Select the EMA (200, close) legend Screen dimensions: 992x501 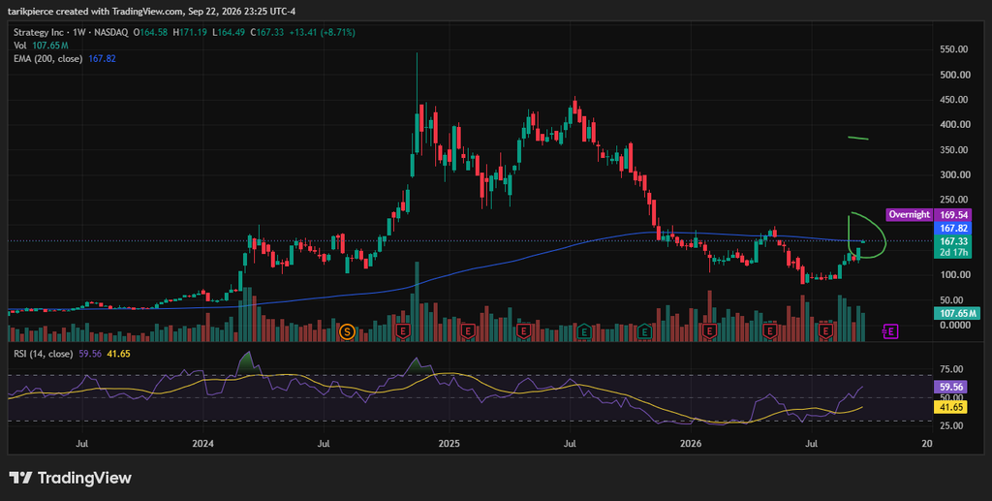(65, 58)
